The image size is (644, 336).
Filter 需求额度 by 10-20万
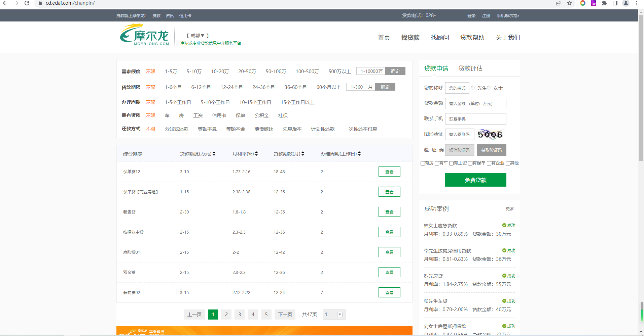click(x=220, y=71)
